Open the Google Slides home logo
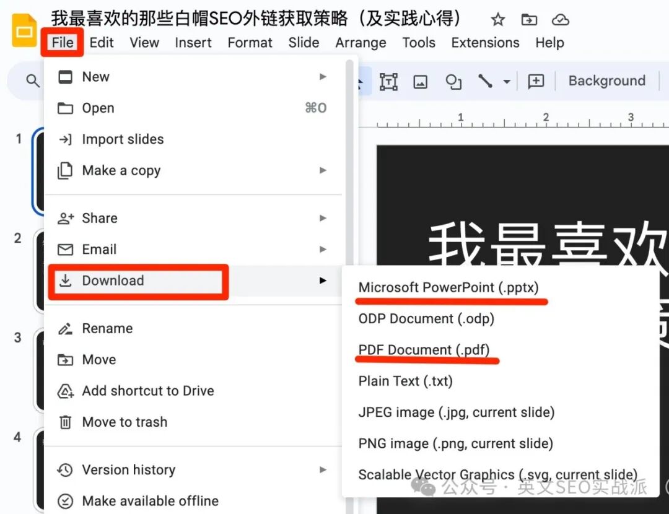Screen dimensions: 669x514 (24, 30)
